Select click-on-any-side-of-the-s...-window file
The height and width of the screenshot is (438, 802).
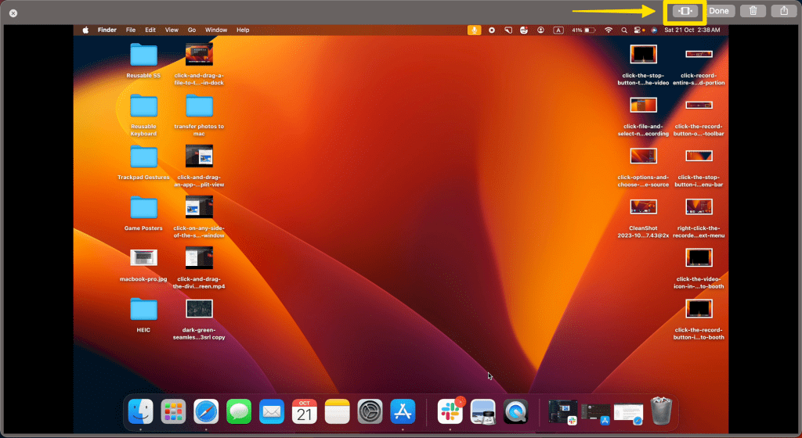[199, 217]
